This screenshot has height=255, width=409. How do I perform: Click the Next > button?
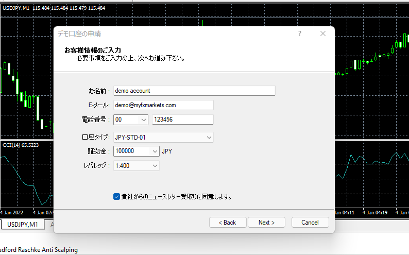pyautogui.click(x=266, y=223)
